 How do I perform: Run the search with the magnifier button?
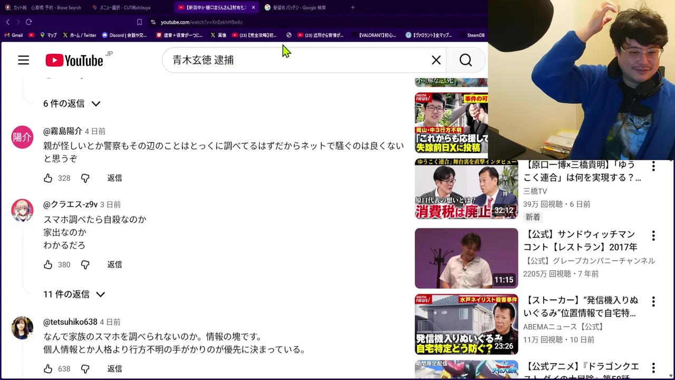coord(466,60)
